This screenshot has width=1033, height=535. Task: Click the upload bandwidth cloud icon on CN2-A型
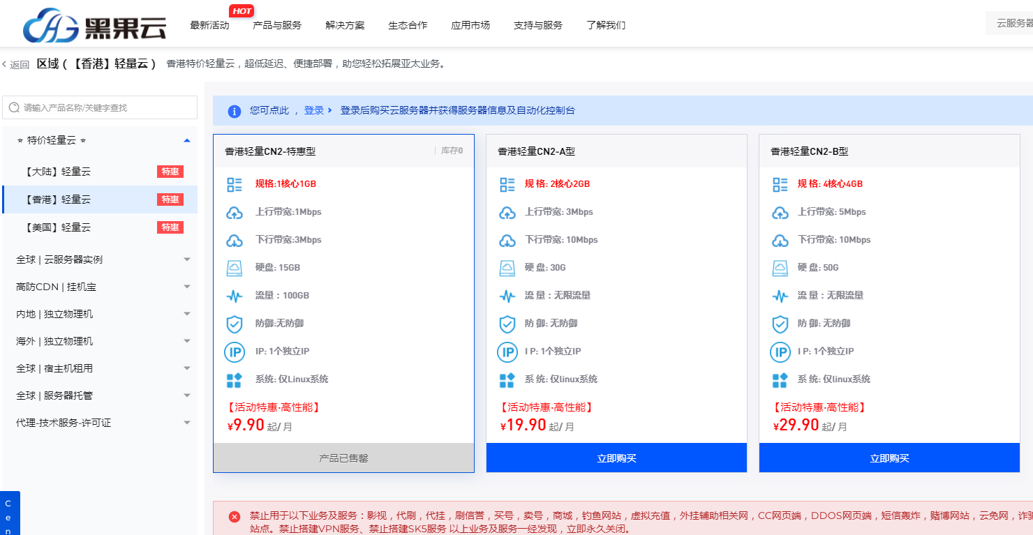click(x=507, y=211)
